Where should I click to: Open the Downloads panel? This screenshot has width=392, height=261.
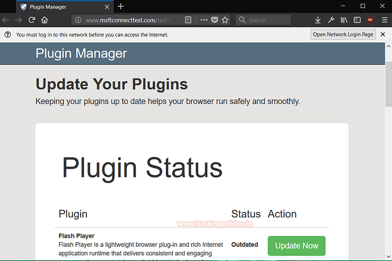318,20
